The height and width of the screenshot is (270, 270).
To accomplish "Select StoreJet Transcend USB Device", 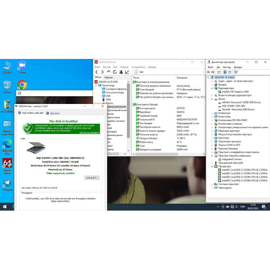I will click(x=236, y=109).
